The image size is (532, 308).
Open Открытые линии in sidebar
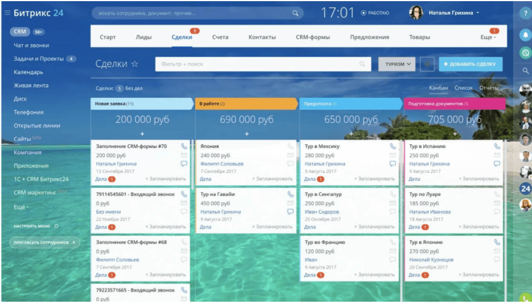point(37,125)
